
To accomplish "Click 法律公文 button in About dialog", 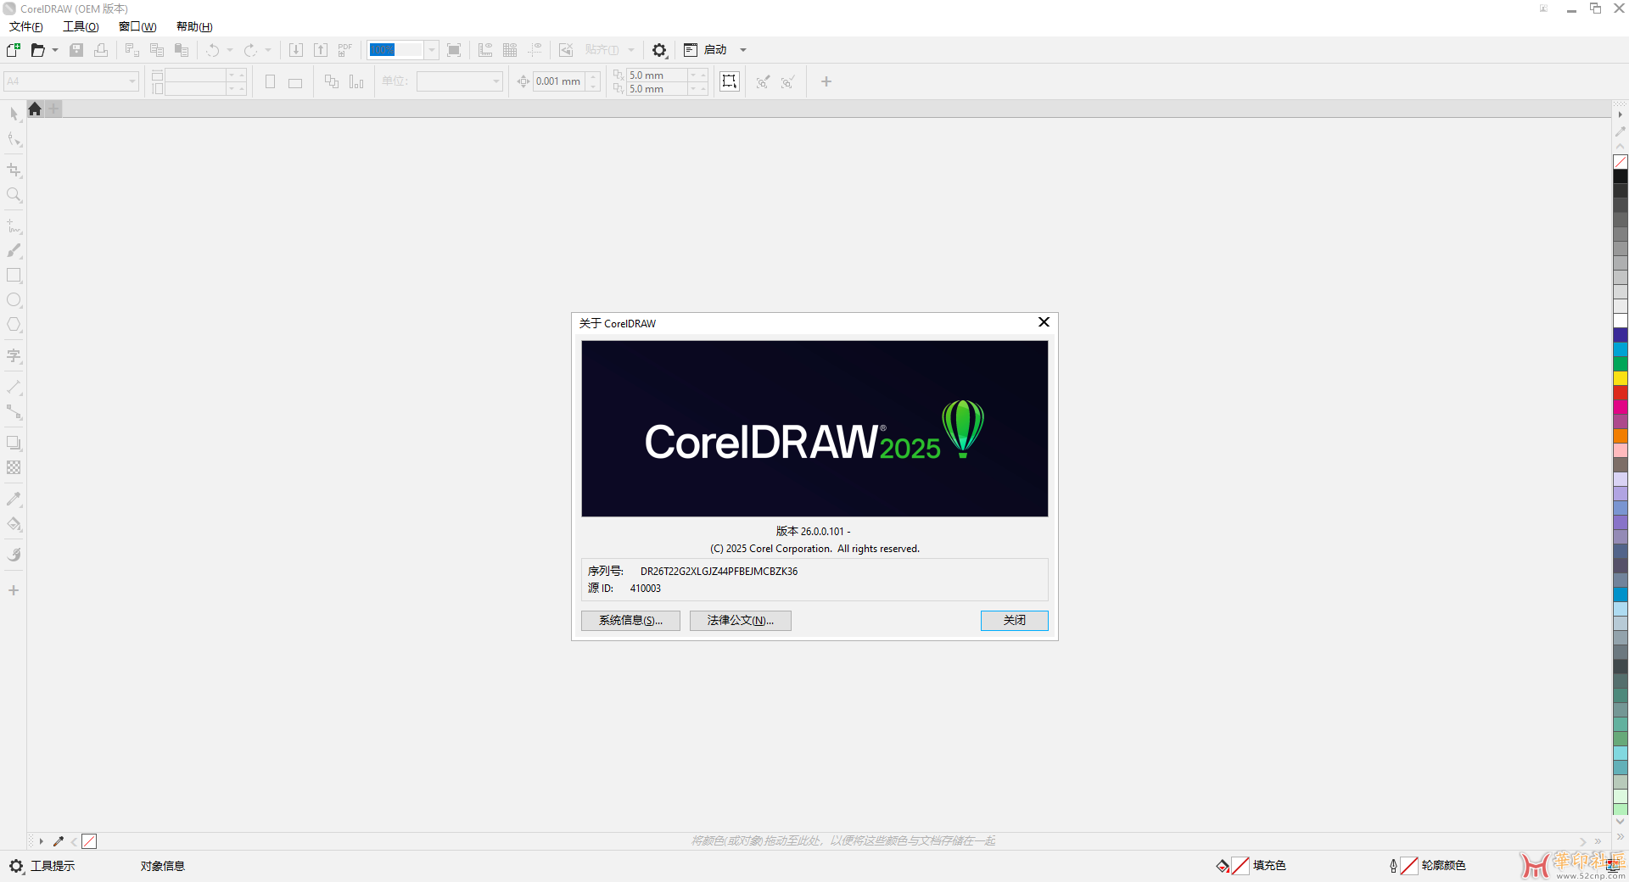I will click(x=741, y=621).
